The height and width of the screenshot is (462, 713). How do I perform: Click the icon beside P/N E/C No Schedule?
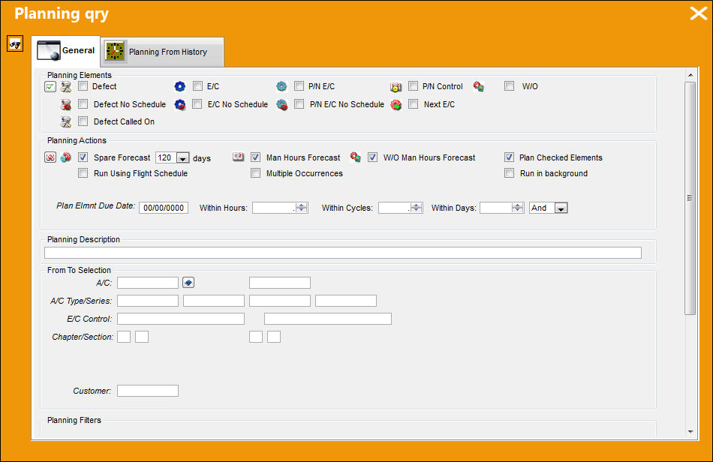(282, 105)
